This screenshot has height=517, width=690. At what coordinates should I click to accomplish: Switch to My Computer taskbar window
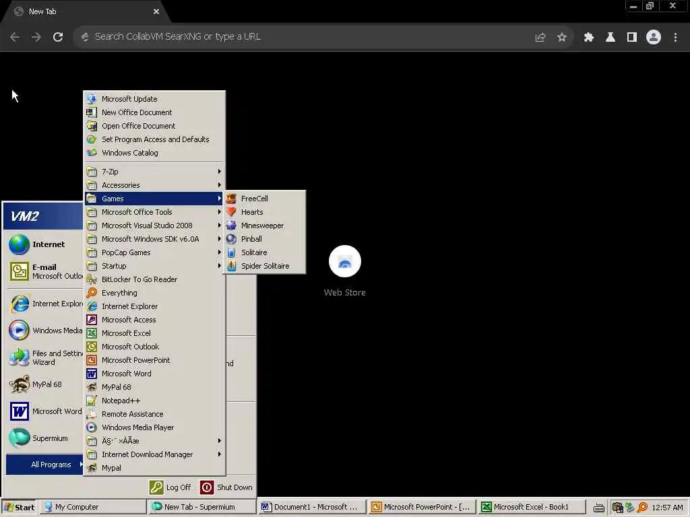93,508
